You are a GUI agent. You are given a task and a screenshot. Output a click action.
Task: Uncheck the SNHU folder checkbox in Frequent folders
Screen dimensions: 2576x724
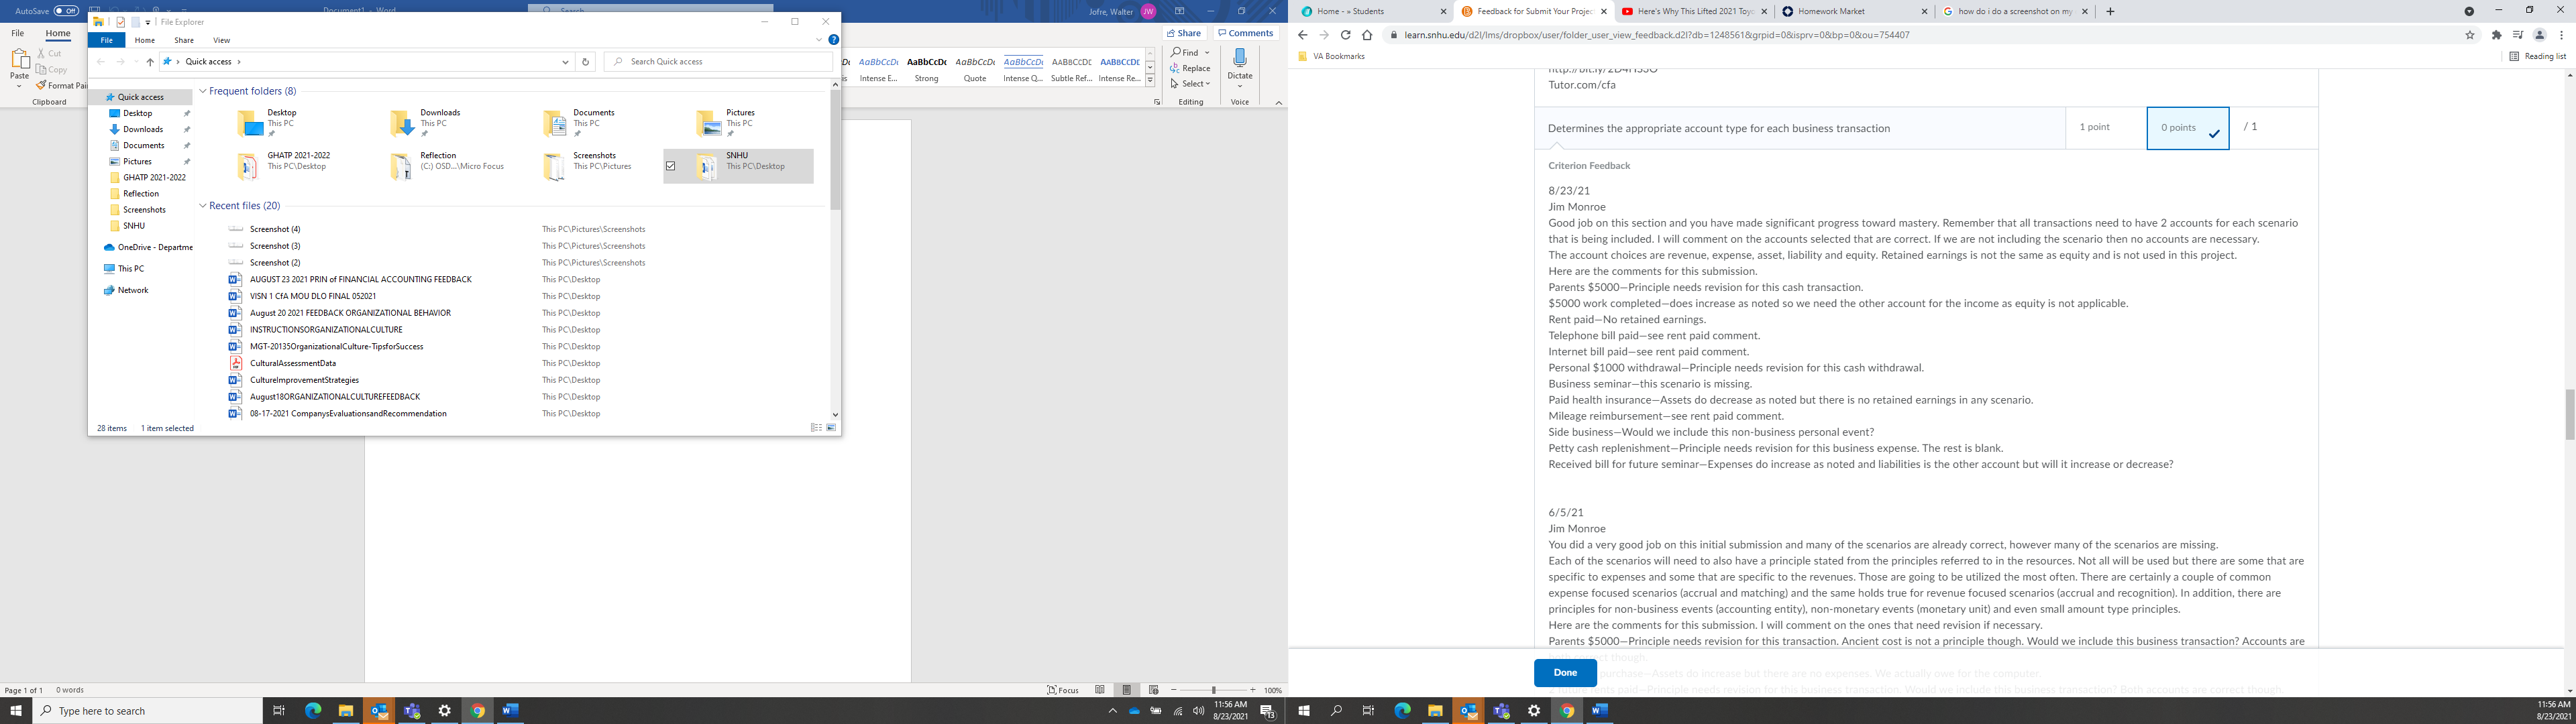click(671, 166)
